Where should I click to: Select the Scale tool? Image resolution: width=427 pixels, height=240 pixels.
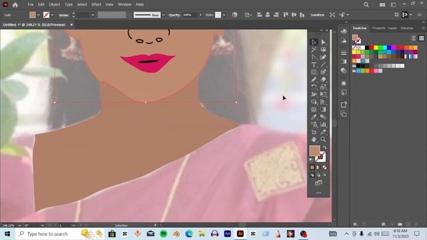(x=323, y=87)
